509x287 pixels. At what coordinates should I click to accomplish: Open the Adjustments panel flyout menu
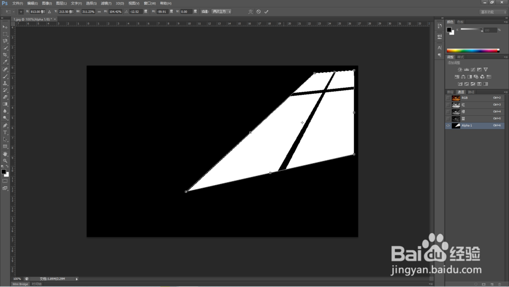pos(505,57)
